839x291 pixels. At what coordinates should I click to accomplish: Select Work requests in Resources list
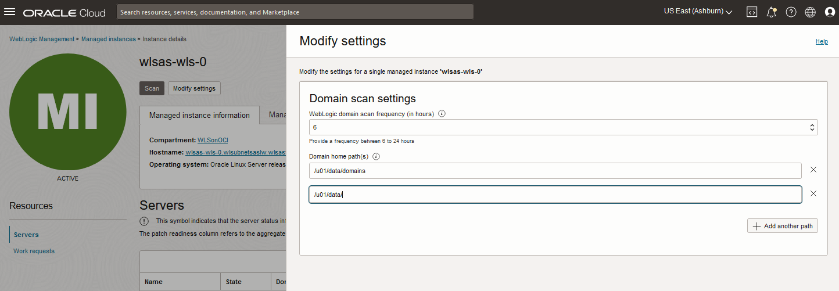[34, 251]
